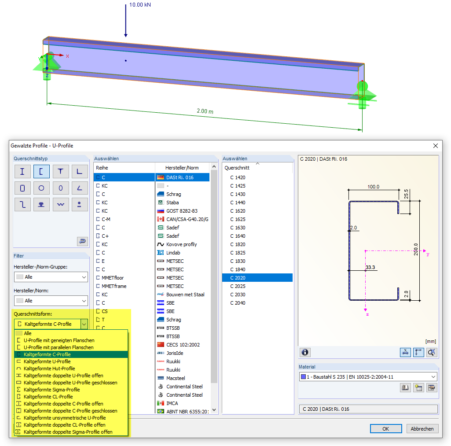Choose 'Kaltgeformte doppelte U-Profile offen'
Screen dimensions: 451x446
[71, 376]
